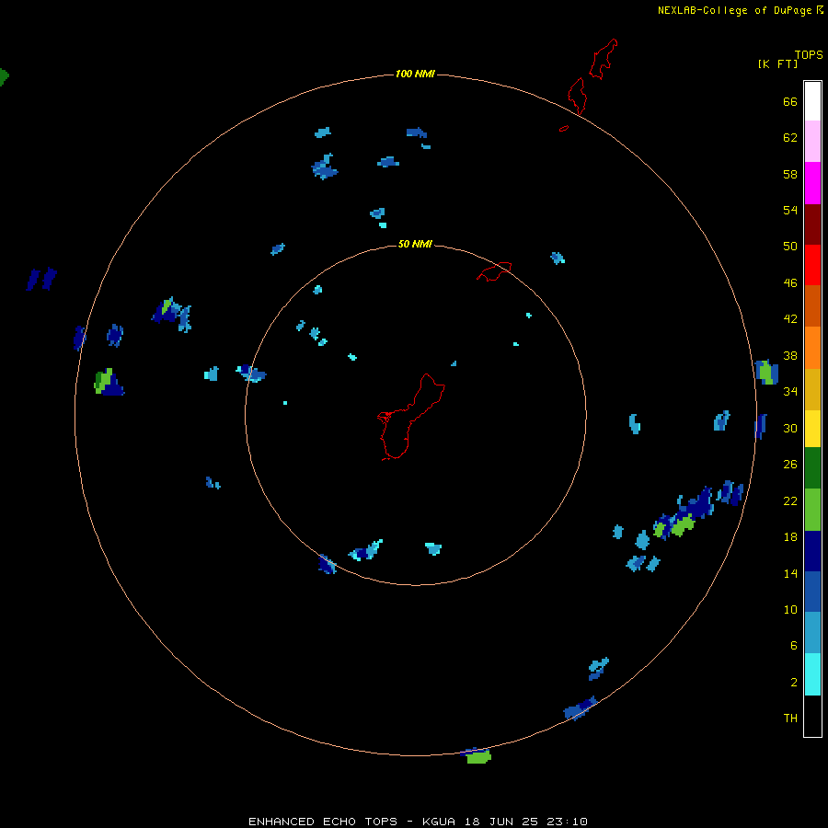This screenshot has width=828, height=828.
Task: Click the 30 value on the legend
Action: point(790,428)
